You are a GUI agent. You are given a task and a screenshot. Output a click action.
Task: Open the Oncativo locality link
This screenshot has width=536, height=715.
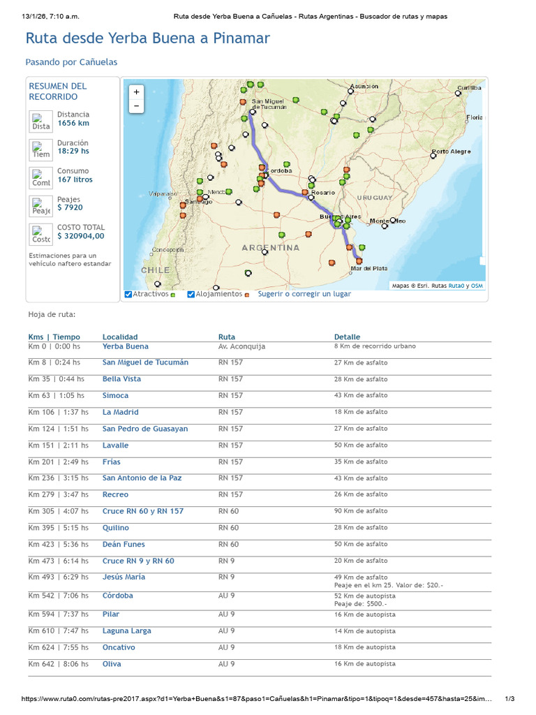pyautogui.click(x=119, y=647)
